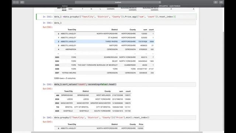Click row index 2922 in Out[59]
236x133 pixels.
(x=57, y=103)
